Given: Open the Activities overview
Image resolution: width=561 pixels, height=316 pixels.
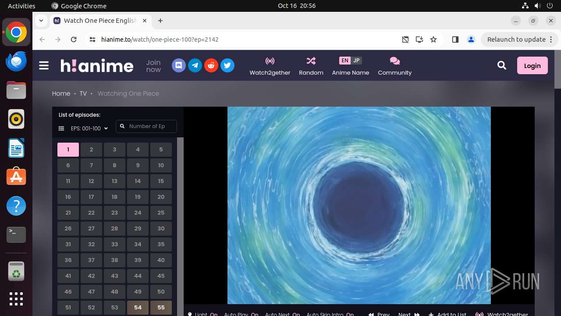Looking at the screenshot, I should (21, 6).
